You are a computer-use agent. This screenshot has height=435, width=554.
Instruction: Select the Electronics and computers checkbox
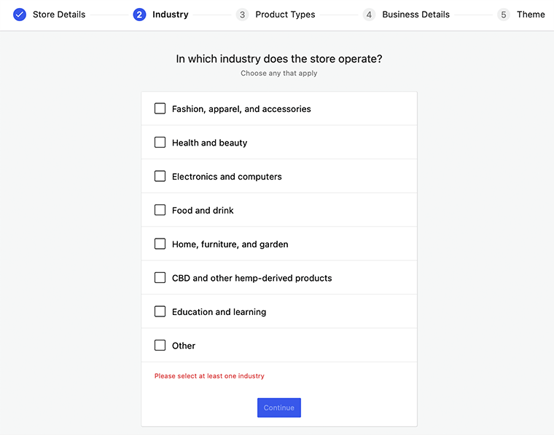pyautogui.click(x=160, y=176)
